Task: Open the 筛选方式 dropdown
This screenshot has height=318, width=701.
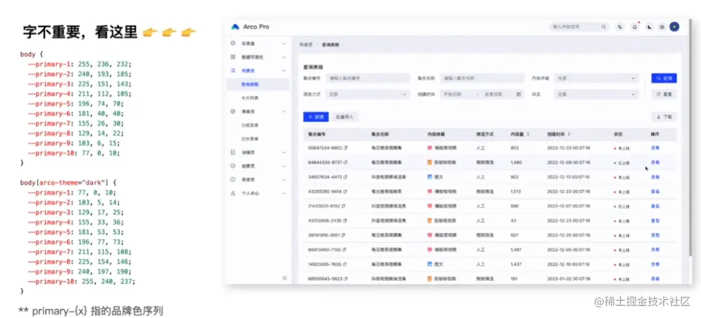Action: point(368,95)
